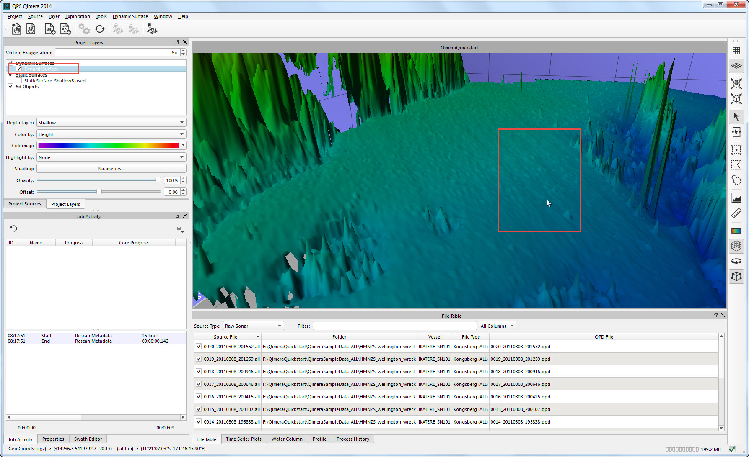The width and height of the screenshot is (749, 457).
Task: Click the Shading Parameters button
Action: click(x=111, y=169)
